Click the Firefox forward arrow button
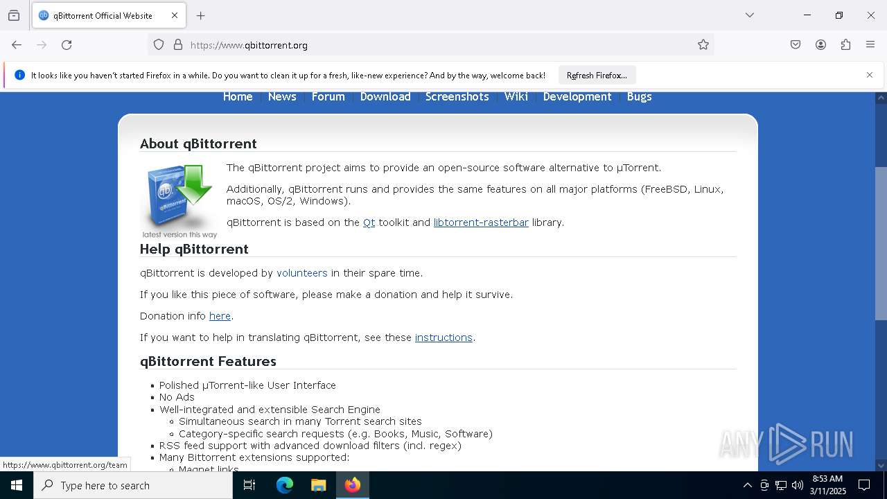This screenshot has width=887, height=499. pyautogui.click(x=42, y=45)
